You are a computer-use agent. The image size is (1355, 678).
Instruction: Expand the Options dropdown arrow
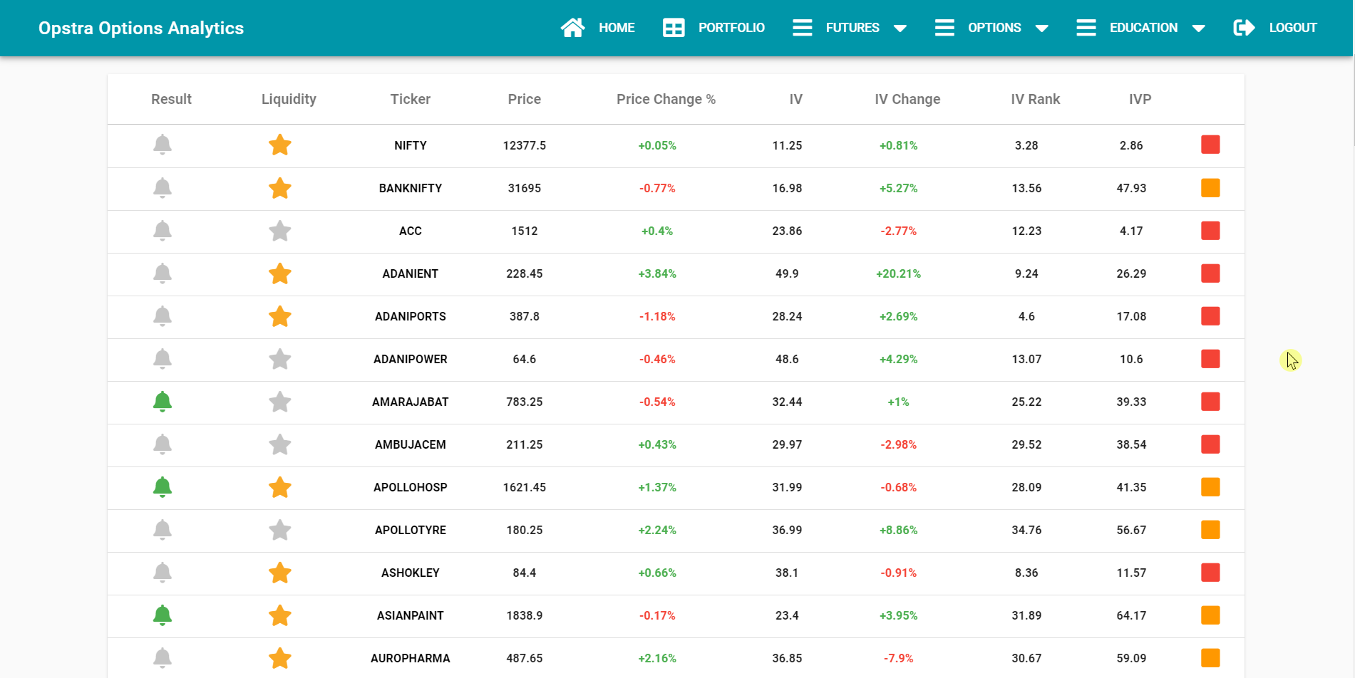pyautogui.click(x=1042, y=28)
